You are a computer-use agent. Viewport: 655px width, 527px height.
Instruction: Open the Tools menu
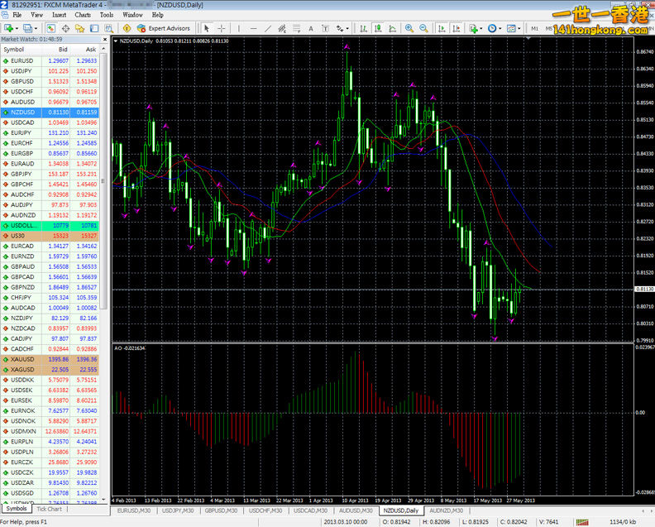[107, 15]
